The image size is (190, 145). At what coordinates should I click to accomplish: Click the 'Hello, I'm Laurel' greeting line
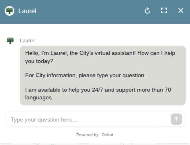pos(100,53)
